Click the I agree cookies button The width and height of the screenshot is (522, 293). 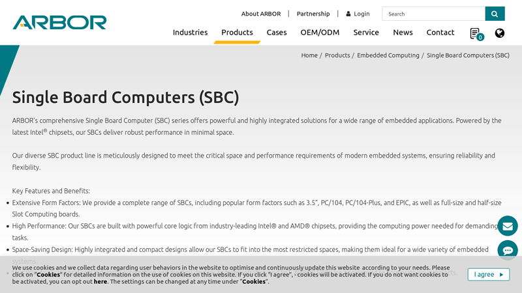point(488,274)
